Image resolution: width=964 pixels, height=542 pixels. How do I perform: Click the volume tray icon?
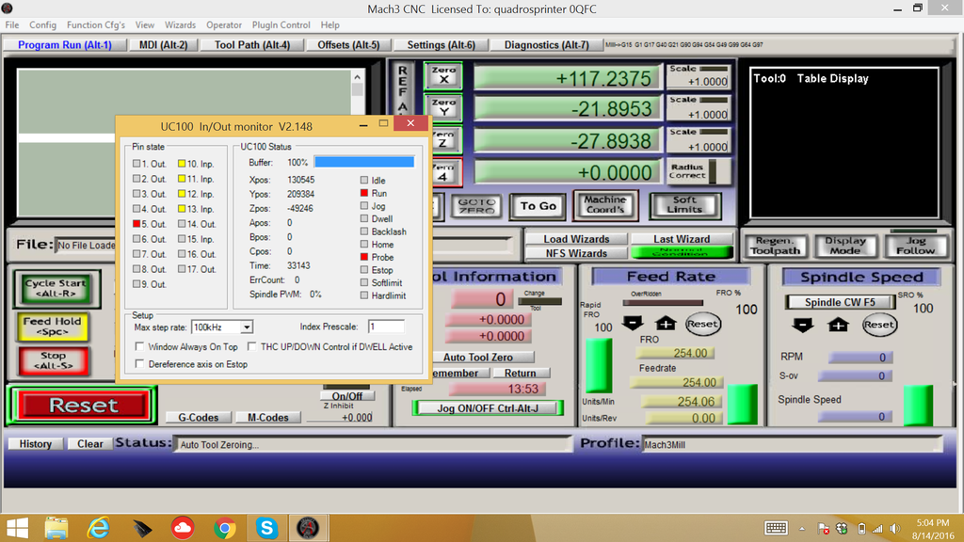pyautogui.click(x=894, y=529)
